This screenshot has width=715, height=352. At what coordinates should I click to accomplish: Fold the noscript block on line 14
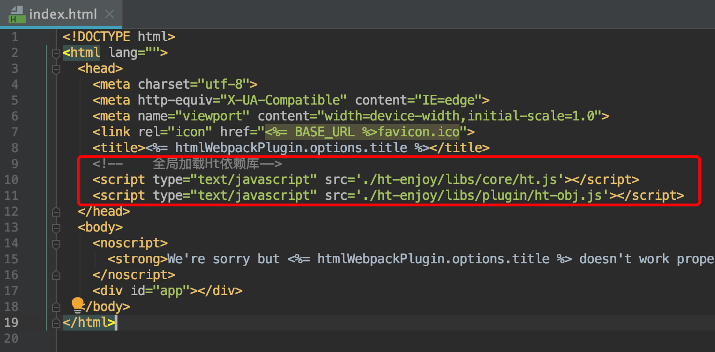click(56, 244)
